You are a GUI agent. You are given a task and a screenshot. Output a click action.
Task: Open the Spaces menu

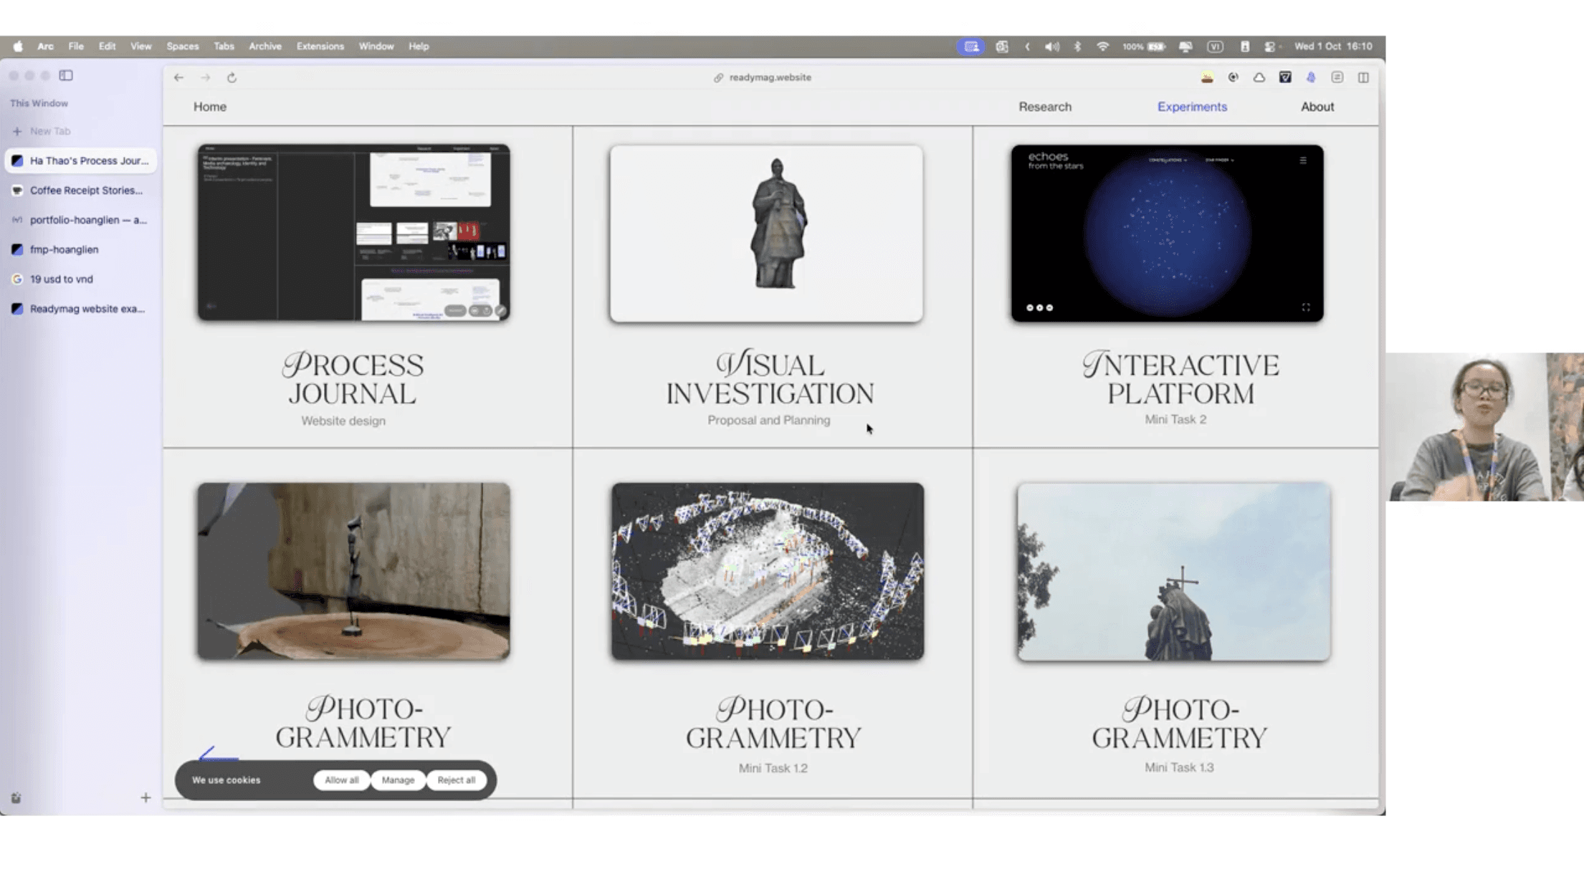tap(182, 47)
